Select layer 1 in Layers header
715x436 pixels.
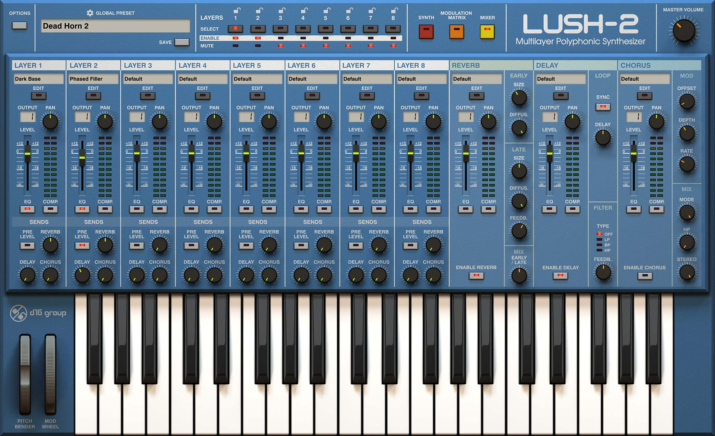(x=235, y=29)
